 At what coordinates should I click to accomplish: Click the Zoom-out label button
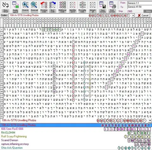pyautogui.click(x=35, y=10)
